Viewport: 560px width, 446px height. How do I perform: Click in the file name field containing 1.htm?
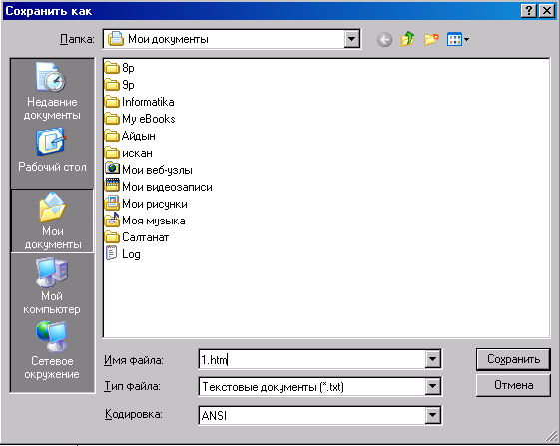tap(311, 359)
